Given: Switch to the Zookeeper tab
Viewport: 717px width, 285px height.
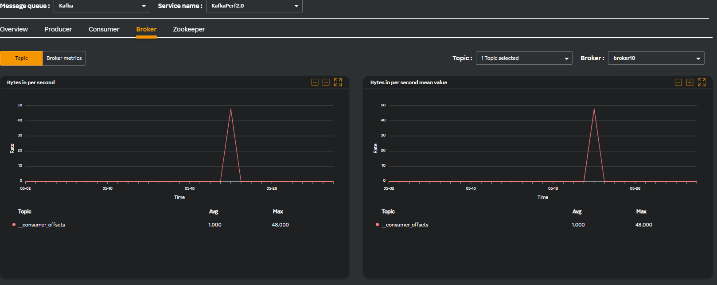Looking at the screenshot, I should [189, 29].
